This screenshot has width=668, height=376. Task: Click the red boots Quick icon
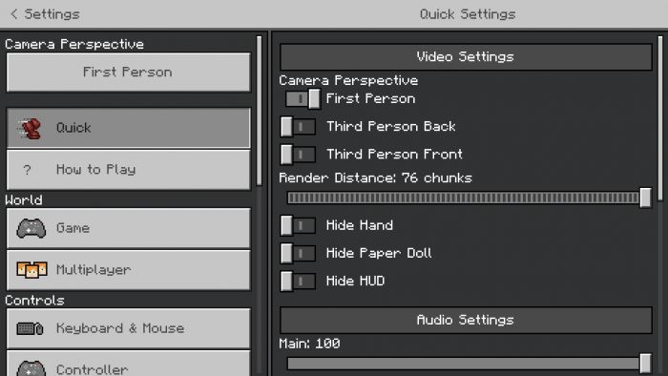pyautogui.click(x=31, y=128)
